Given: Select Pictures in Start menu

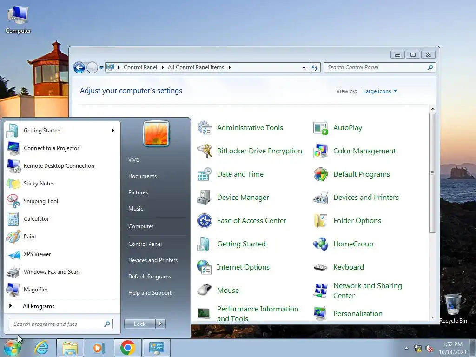Looking at the screenshot, I should [138, 192].
